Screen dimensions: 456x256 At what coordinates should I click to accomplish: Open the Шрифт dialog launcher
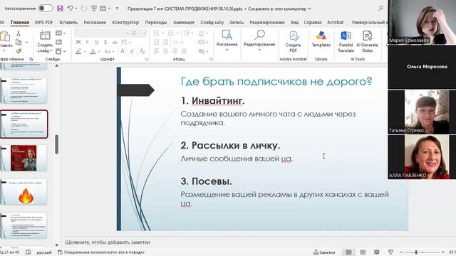tap(147, 59)
